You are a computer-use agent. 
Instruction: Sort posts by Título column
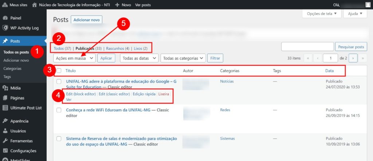tap(71, 71)
